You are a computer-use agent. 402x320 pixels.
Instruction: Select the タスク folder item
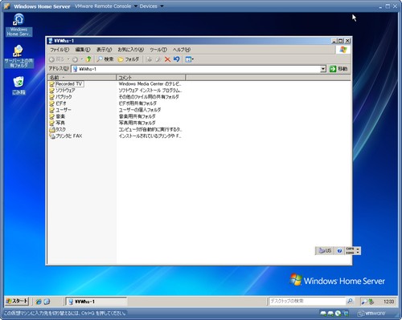click(x=58, y=129)
